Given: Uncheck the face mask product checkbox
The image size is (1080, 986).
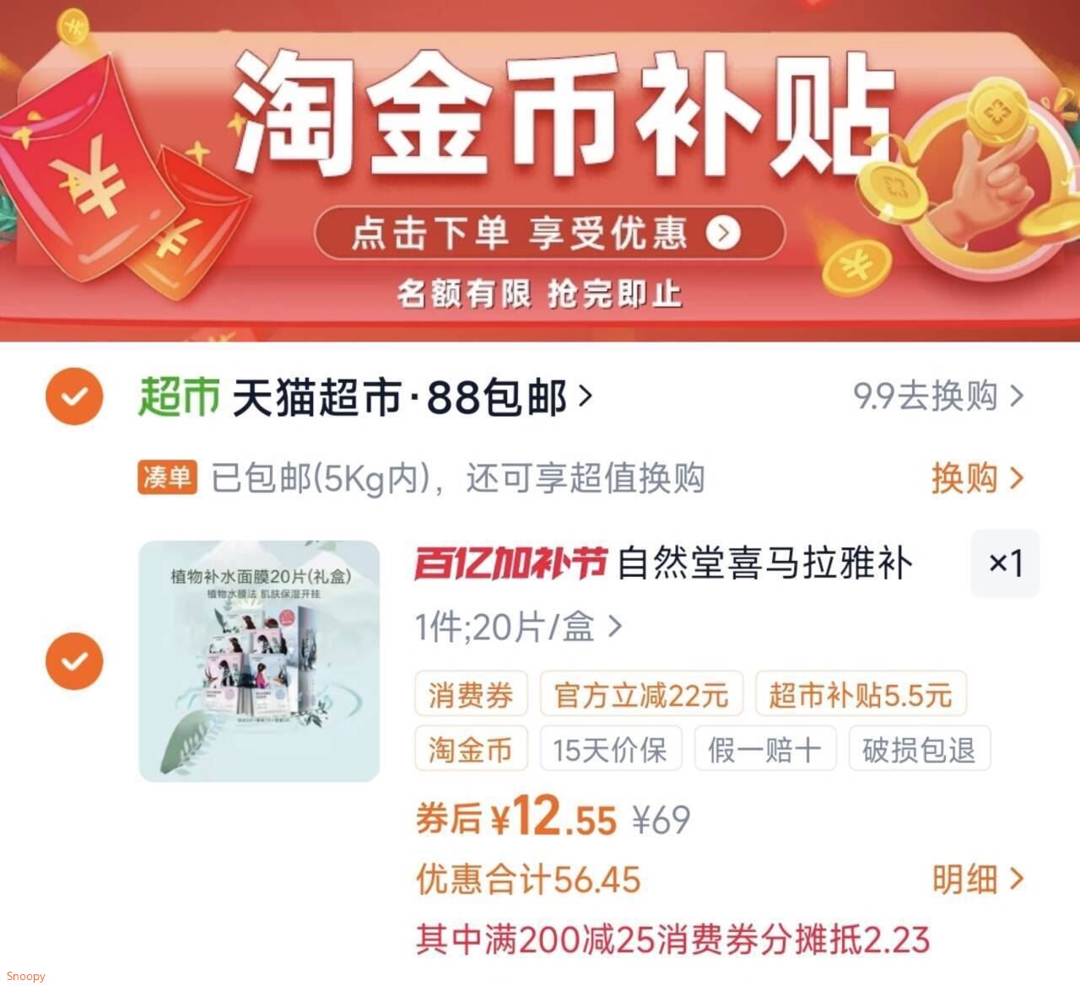Looking at the screenshot, I should 74,660.
